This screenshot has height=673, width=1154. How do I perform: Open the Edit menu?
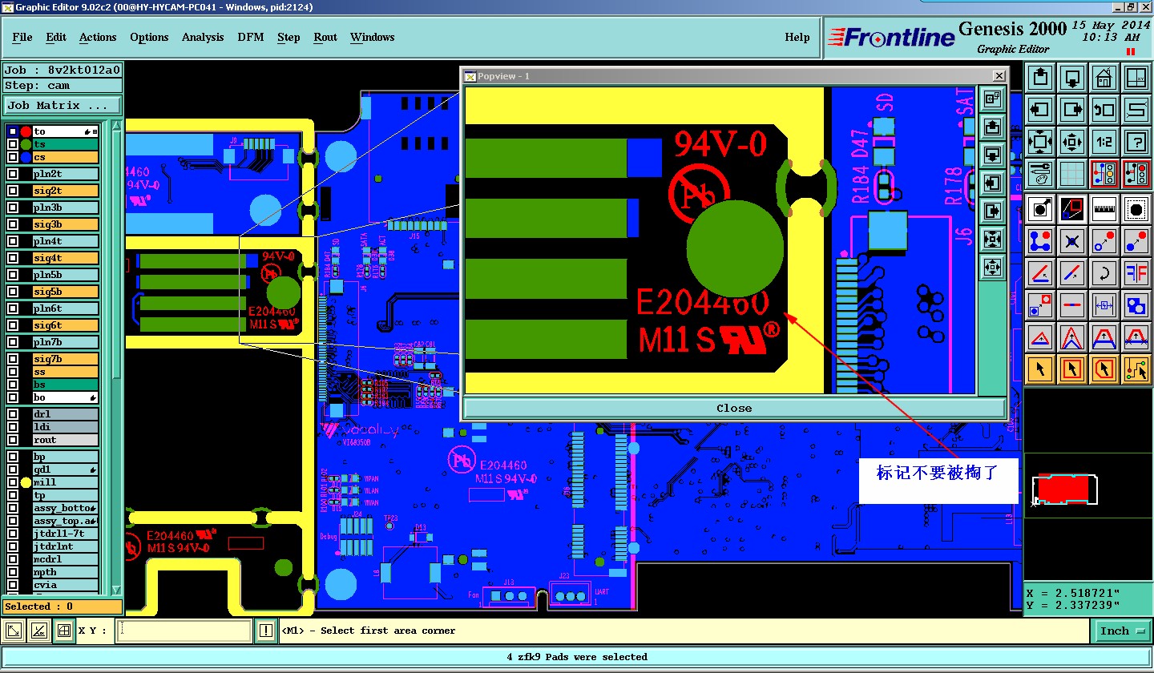56,37
